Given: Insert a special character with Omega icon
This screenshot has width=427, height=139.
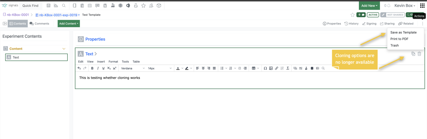Looking at the screenshot, I should 265,68.
